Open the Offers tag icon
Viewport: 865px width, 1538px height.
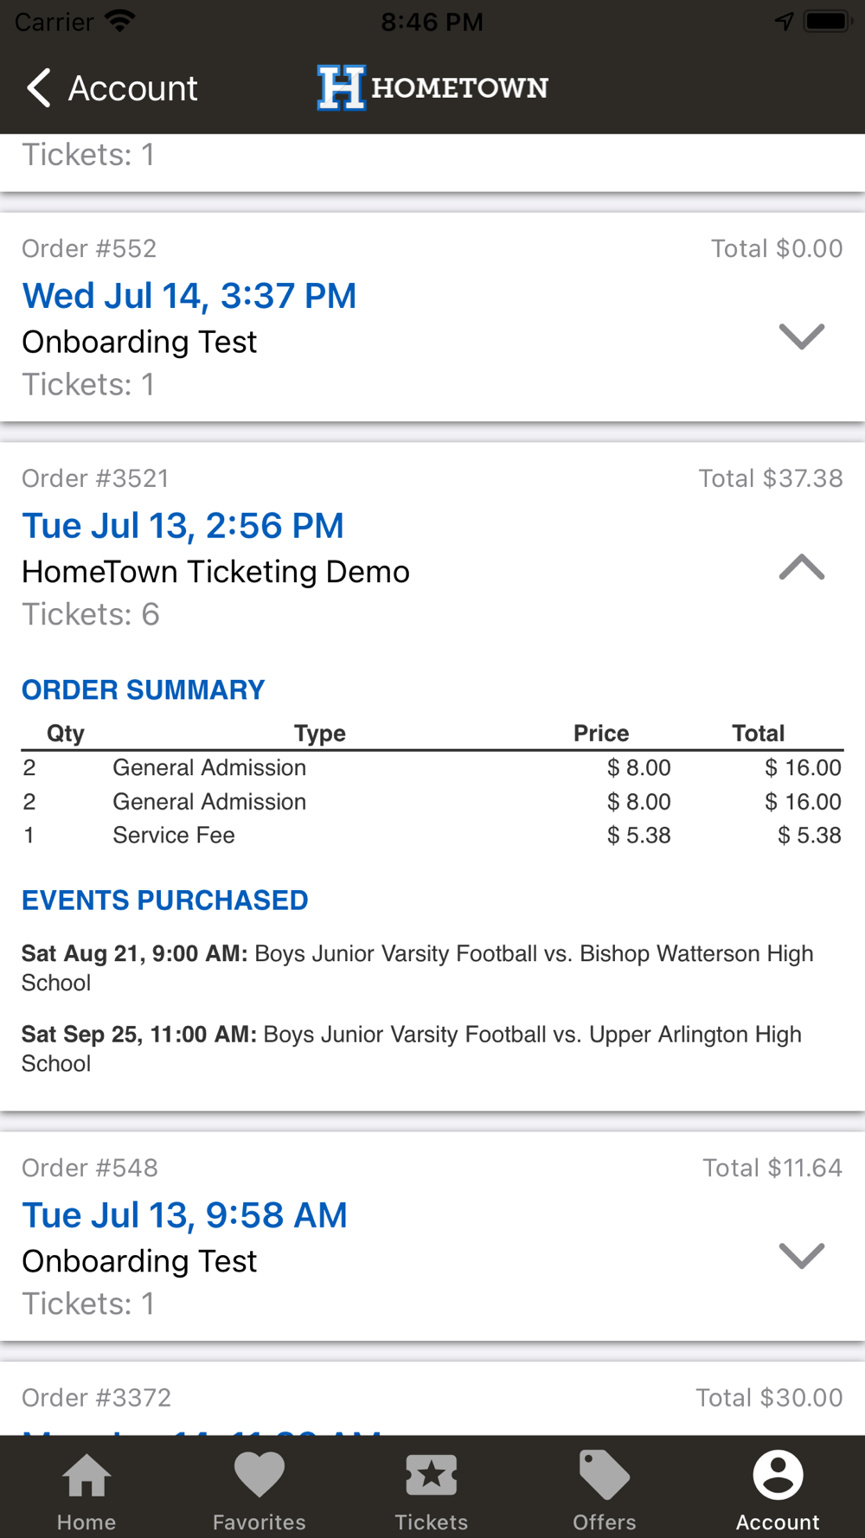click(x=604, y=1475)
